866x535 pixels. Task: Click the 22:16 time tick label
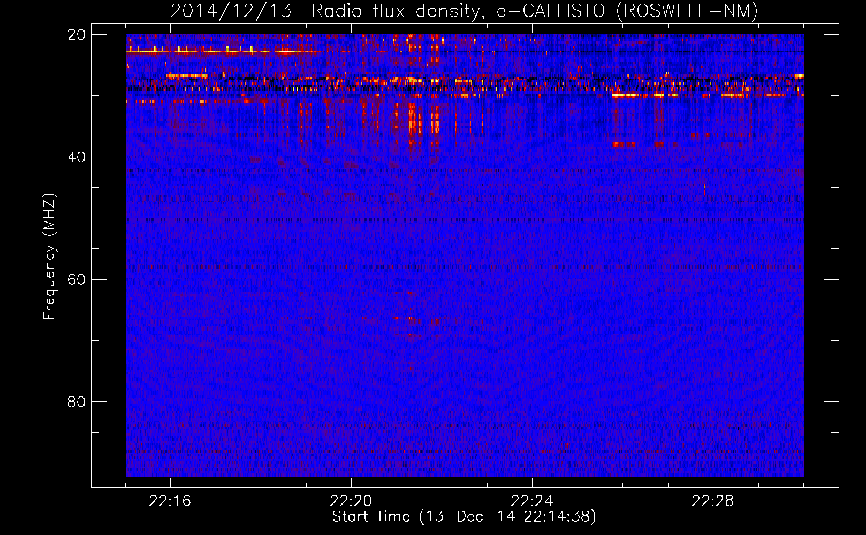pos(170,501)
